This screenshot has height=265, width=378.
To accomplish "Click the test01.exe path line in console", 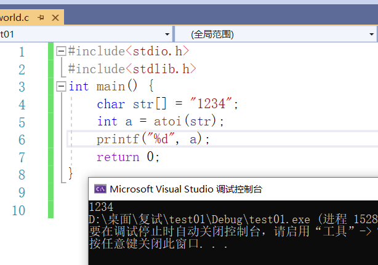I will point(233,220).
